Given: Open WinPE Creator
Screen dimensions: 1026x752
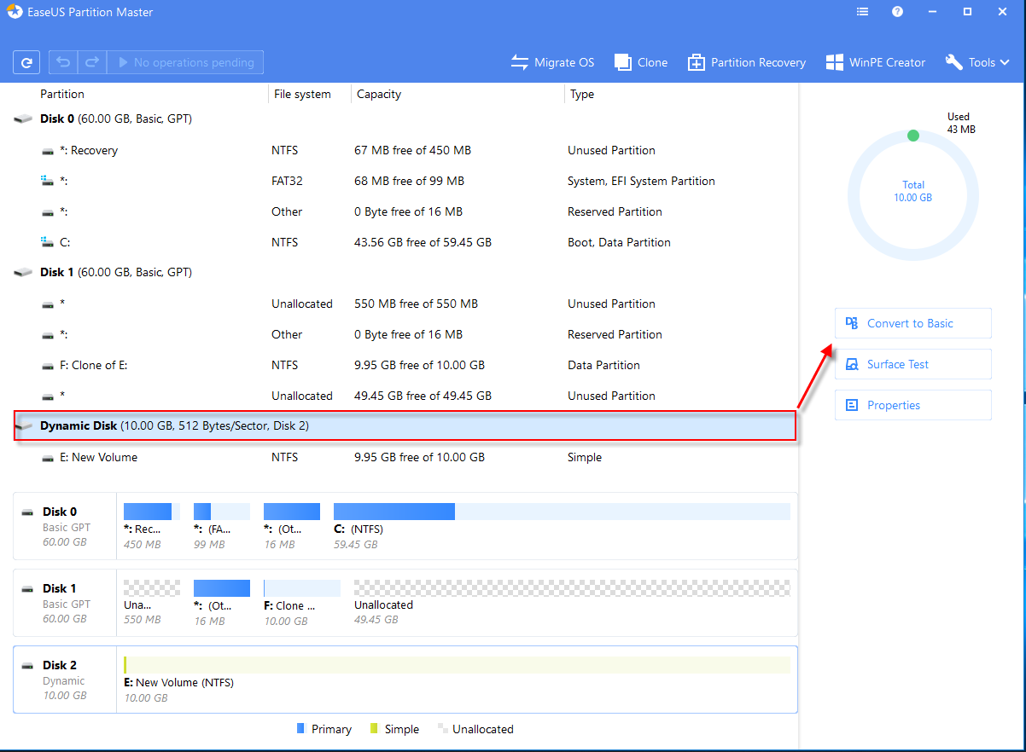Looking at the screenshot, I should click(x=876, y=62).
